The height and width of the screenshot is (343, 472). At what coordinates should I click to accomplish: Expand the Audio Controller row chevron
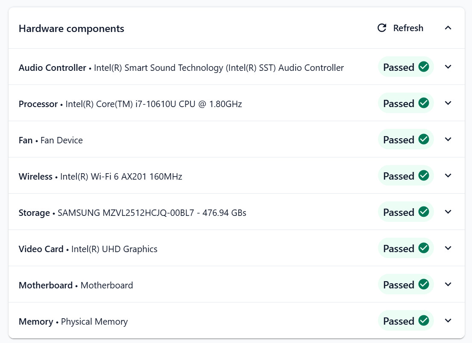click(x=448, y=67)
